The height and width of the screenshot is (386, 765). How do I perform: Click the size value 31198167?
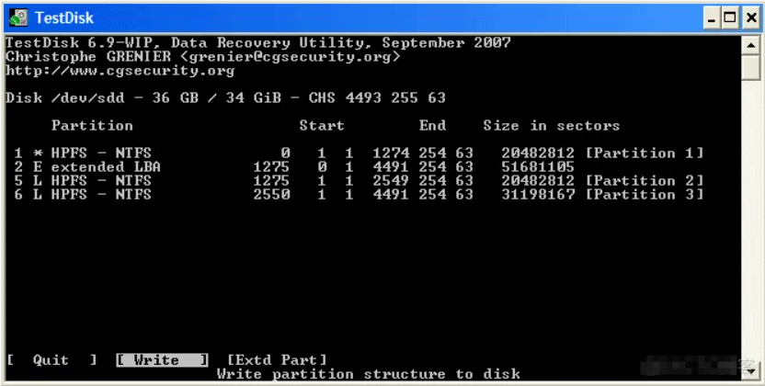[538, 195]
